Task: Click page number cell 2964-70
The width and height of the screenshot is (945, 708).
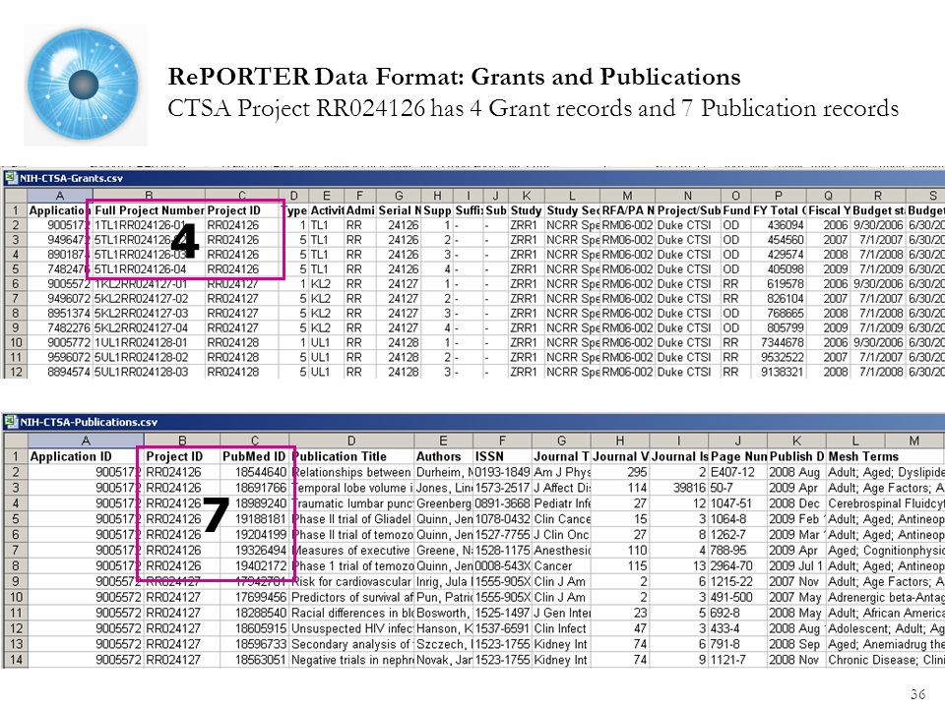Action: (x=737, y=566)
